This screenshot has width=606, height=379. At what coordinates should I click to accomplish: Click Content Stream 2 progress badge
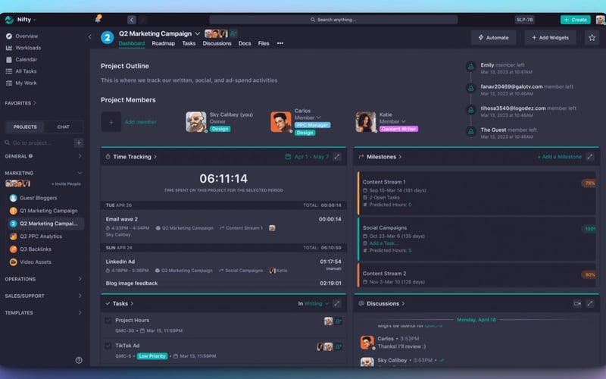pyautogui.click(x=589, y=274)
